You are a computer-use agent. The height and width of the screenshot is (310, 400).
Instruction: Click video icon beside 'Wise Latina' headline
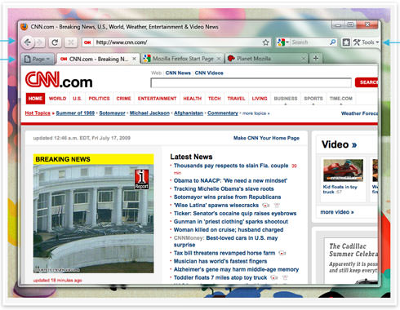tap(265, 206)
